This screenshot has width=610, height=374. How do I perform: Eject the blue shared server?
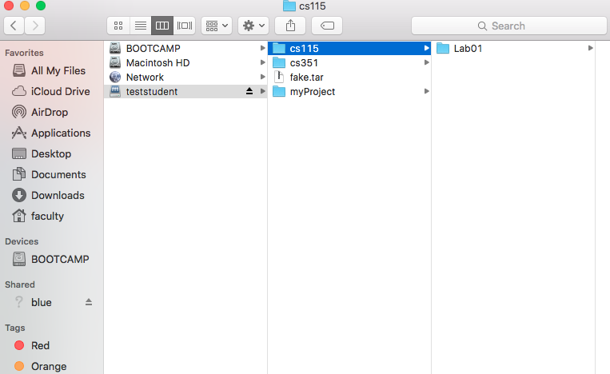(89, 302)
